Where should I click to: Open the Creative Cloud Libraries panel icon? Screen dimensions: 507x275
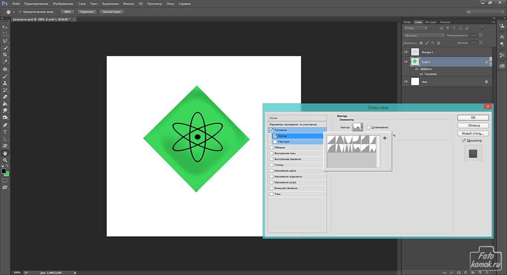point(502,66)
